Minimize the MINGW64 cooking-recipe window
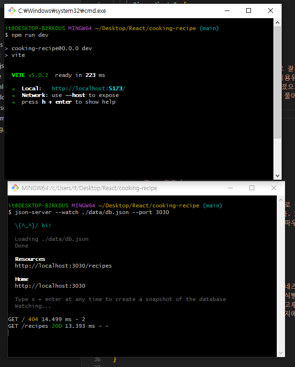The height and width of the screenshot is (367, 295). [x=230, y=188]
